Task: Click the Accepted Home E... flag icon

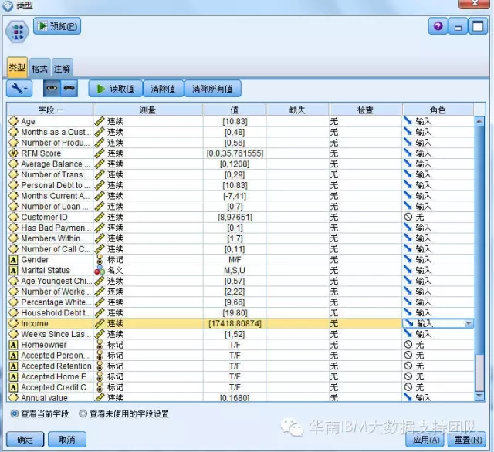Action: coord(100,376)
